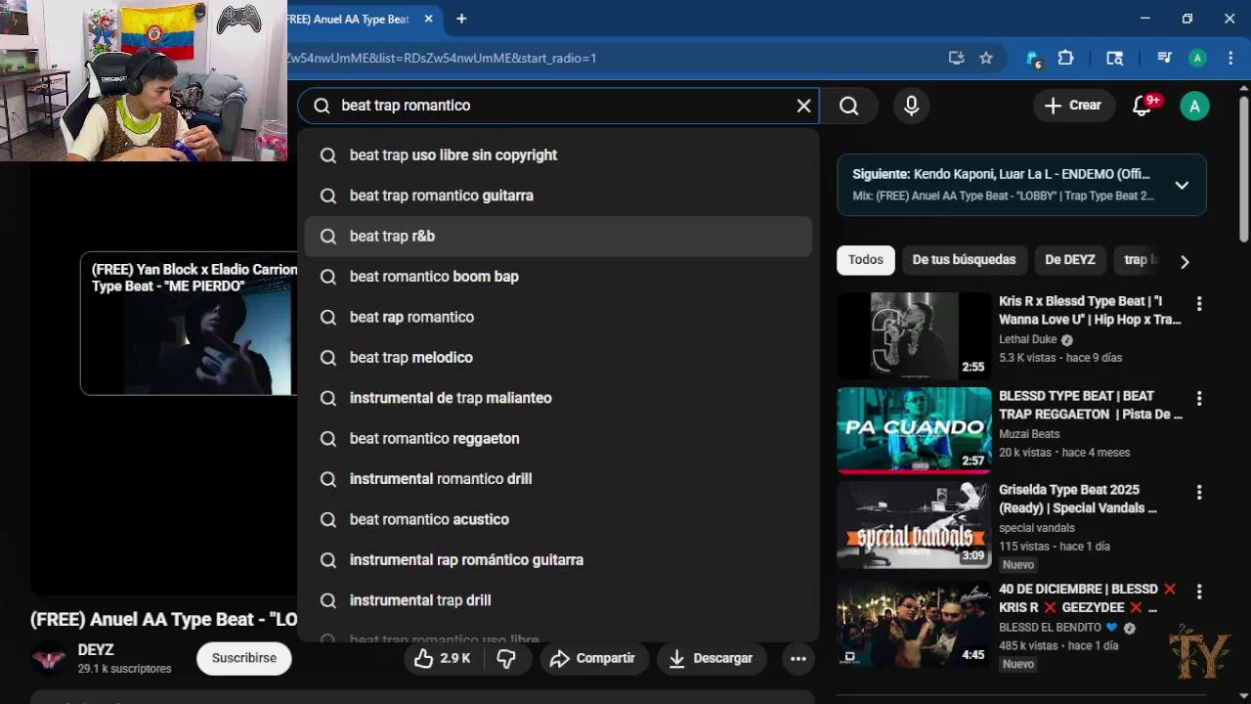
Task: Open BLESSD TYPE BEAT PA CUANDO thumbnail
Action: click(x=914, y=430)
